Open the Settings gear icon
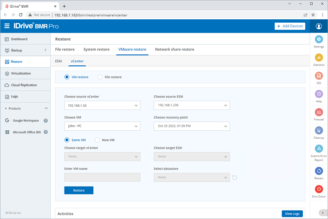The height and width of the screenshot is (219, 328). click(x=319, y=39)
